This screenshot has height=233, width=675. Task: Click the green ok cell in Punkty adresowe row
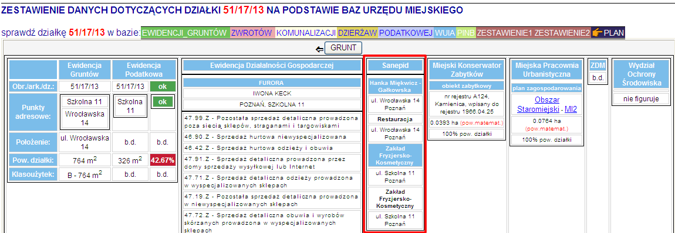[x=162, y=102]
